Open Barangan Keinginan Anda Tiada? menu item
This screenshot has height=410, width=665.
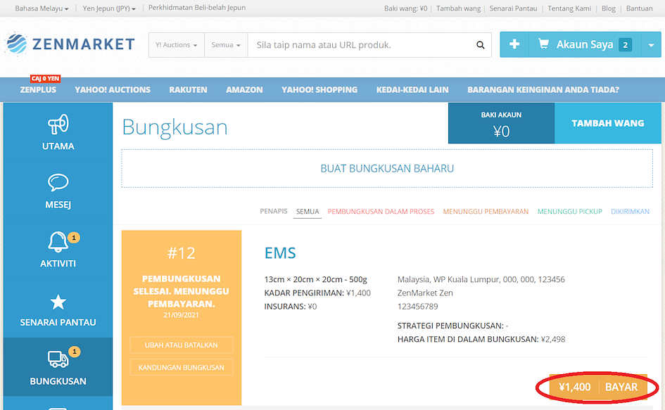click(x=543, y=90)
